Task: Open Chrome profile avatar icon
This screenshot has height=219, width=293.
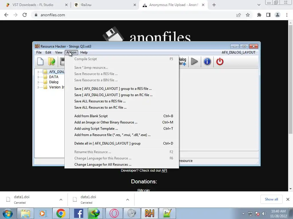Action: pyautogui.click(x=278, y=15)
